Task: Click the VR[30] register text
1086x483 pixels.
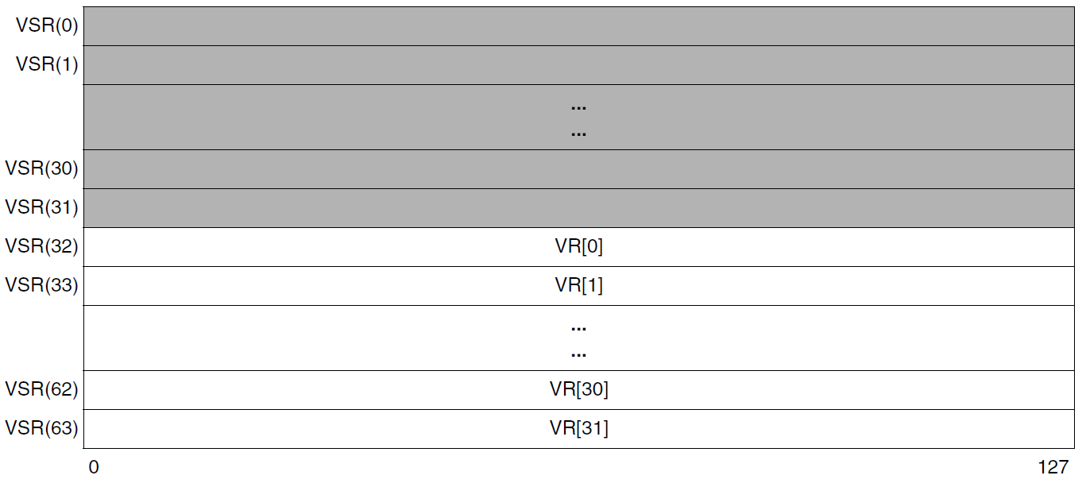Action: (578, 389)
